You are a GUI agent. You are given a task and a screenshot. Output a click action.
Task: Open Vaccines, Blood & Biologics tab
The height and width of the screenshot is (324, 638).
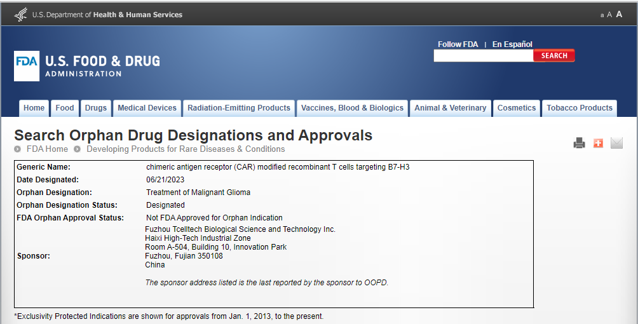pos(352,108)
